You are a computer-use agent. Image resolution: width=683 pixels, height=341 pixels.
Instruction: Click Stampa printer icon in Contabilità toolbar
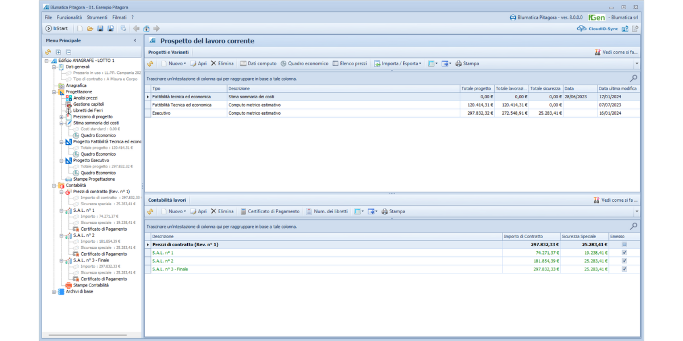[x=385, y=211]
